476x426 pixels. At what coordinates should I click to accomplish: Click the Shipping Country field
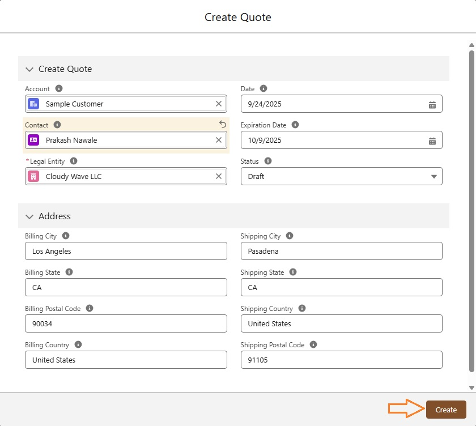341,323
